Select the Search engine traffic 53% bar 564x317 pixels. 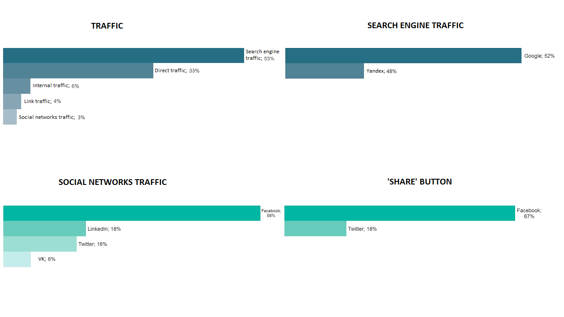click(x=123, y=55)
